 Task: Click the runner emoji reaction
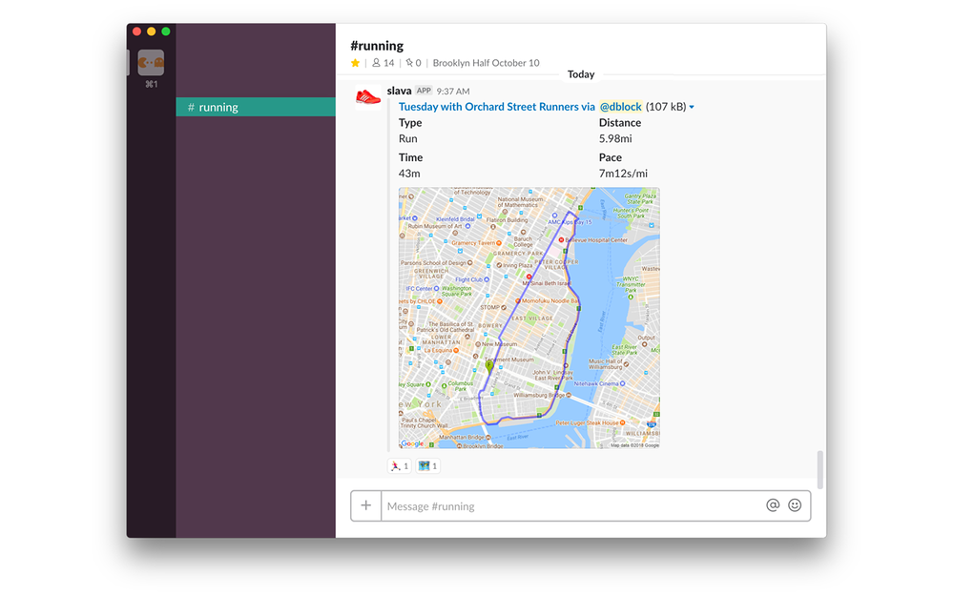(400, 466)
